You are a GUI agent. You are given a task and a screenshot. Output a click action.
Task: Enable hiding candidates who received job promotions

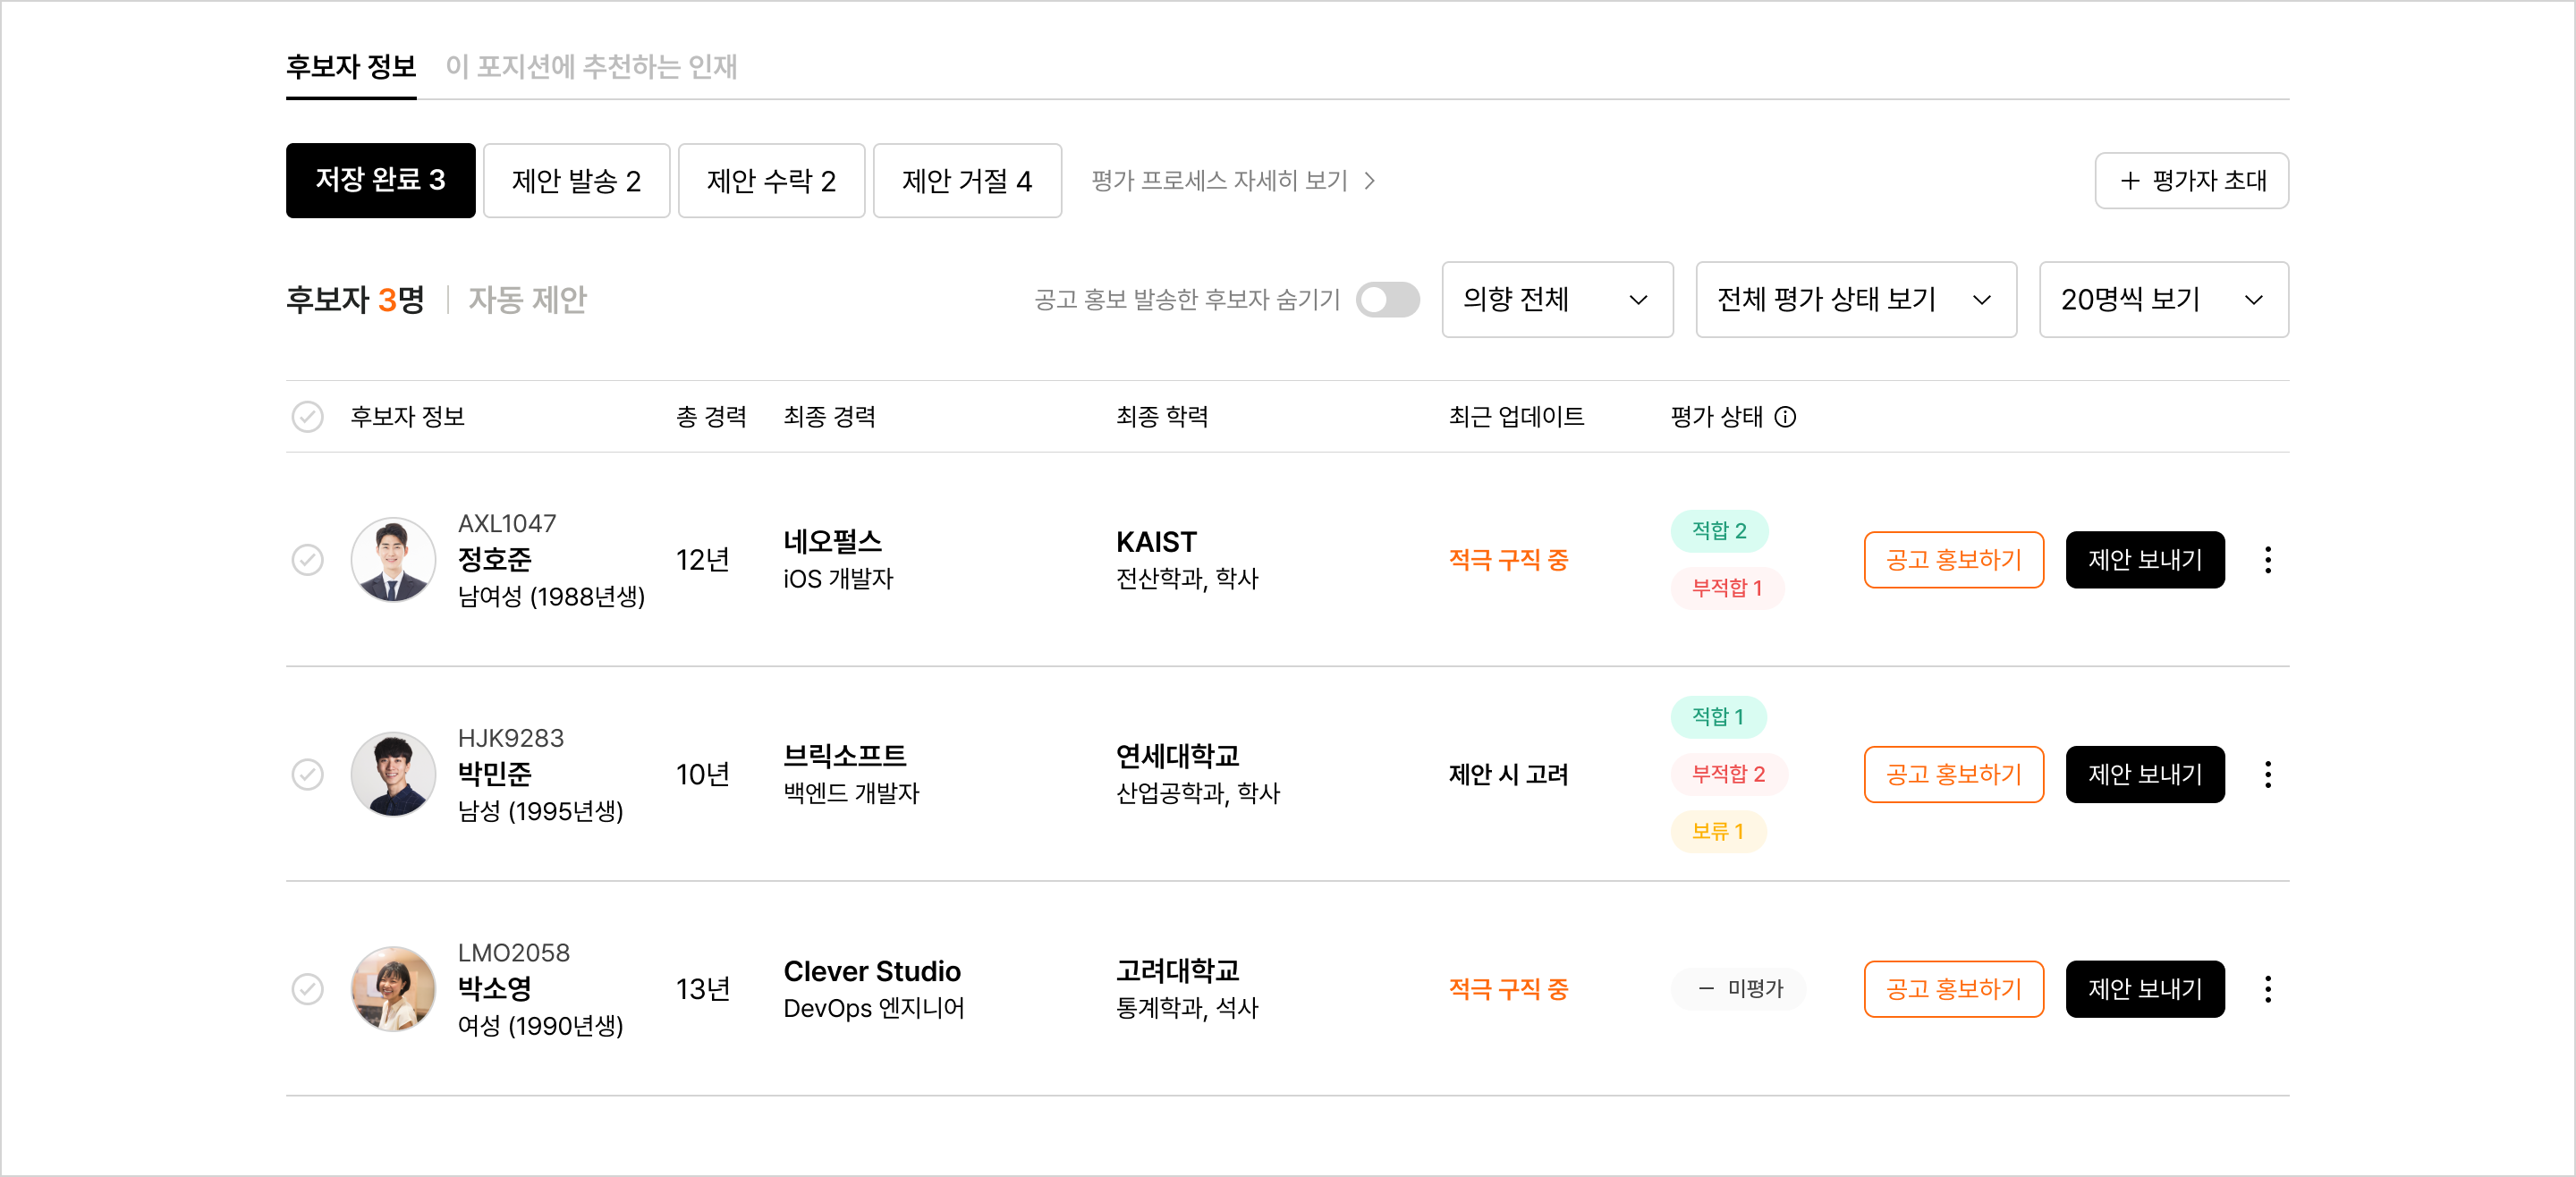click(x=1389, y=299)
